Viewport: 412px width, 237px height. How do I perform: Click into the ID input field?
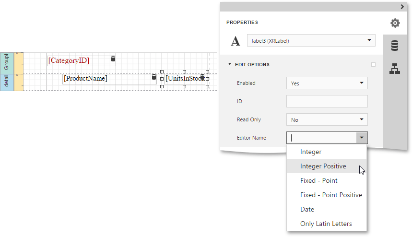pyautogui.click(x=327, y=101)
